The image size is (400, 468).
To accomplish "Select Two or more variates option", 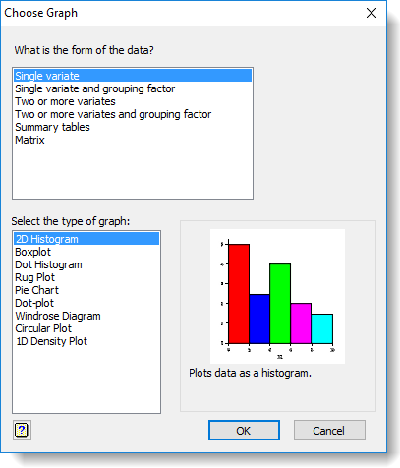I will pyautogui.click(x=133, y=101).
